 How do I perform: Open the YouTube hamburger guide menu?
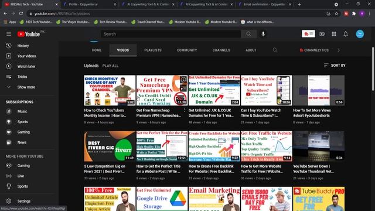coord(9,34)
